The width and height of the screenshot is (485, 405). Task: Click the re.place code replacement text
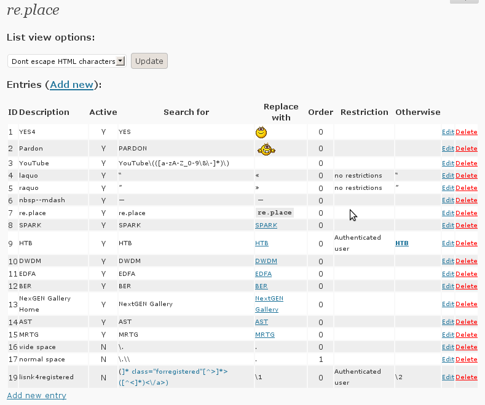coord(275,212)
